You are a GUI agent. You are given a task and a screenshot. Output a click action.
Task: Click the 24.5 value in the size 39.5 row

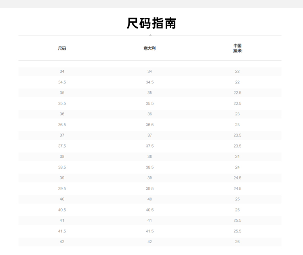237,189
